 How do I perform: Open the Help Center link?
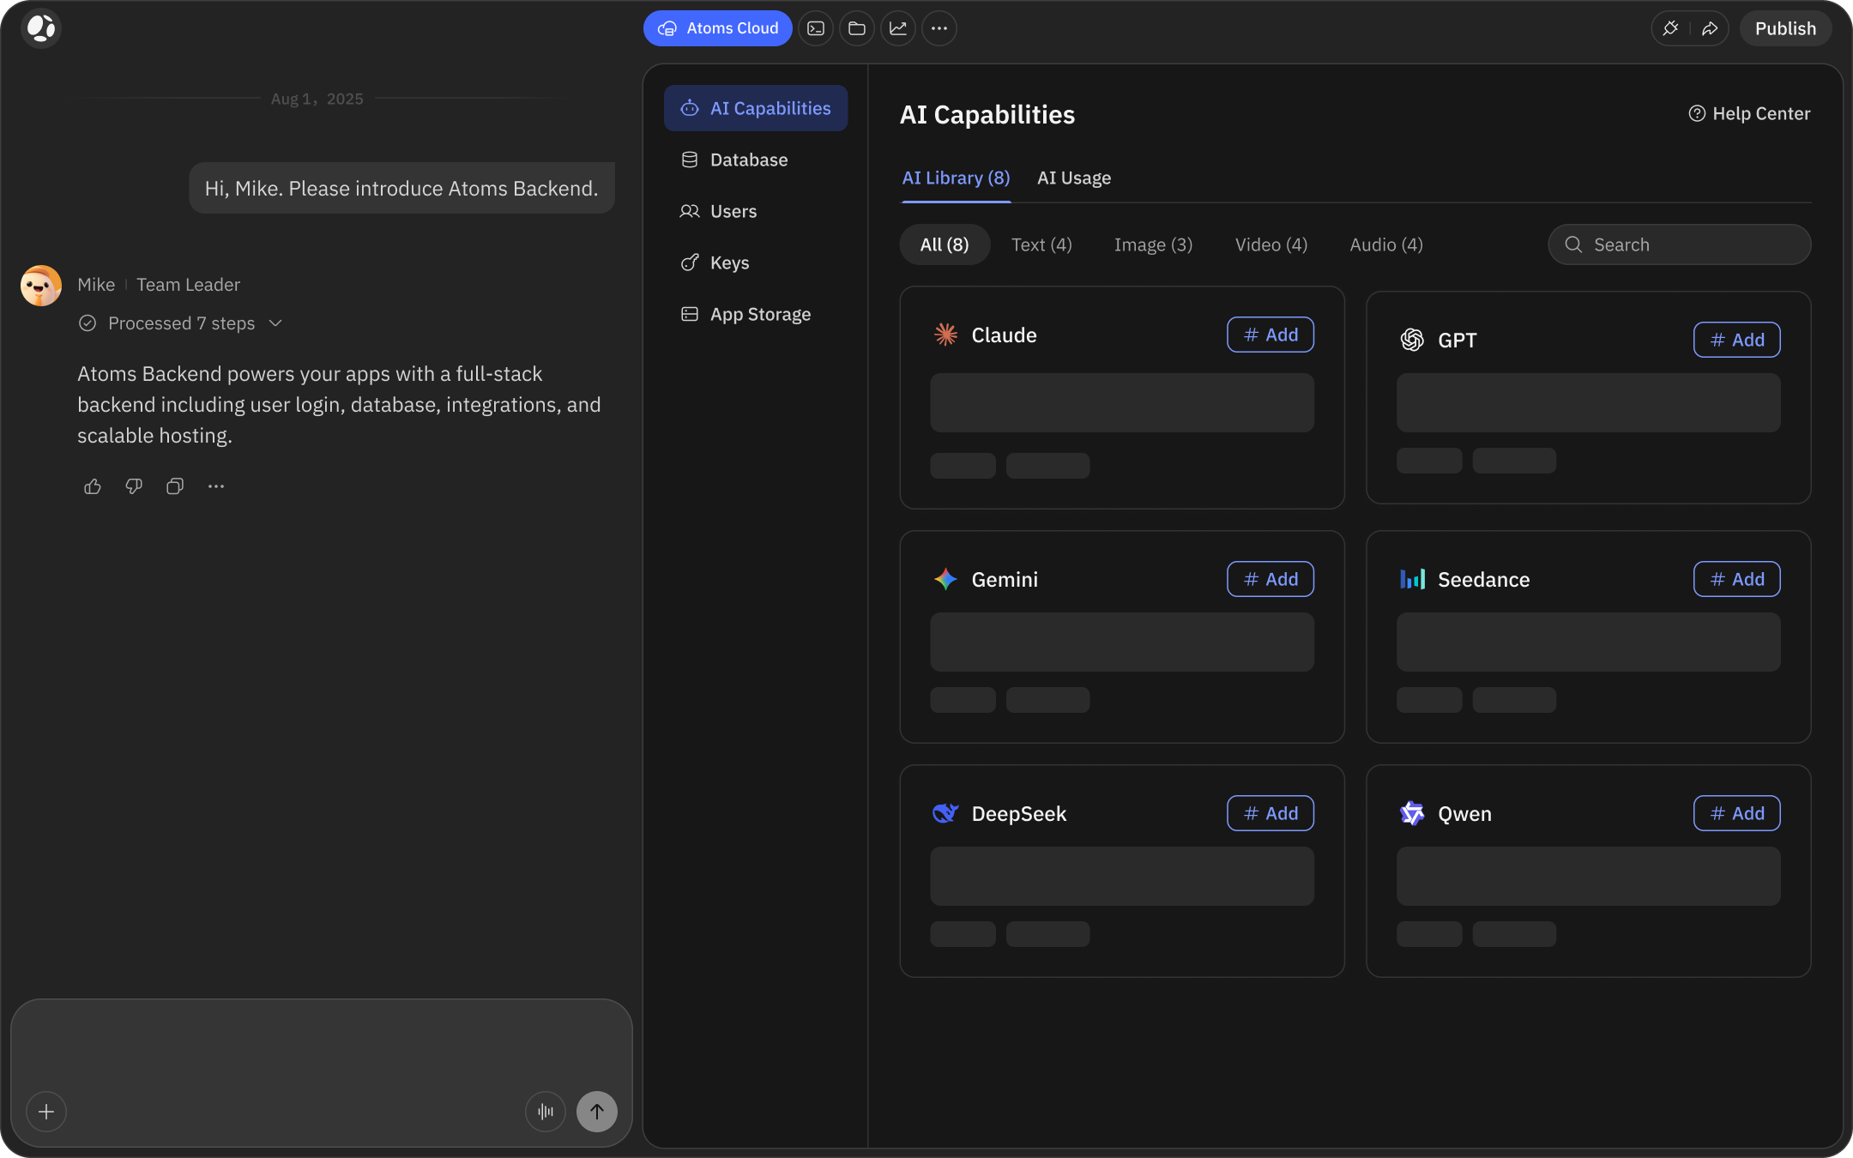[x=1749, y=113]
